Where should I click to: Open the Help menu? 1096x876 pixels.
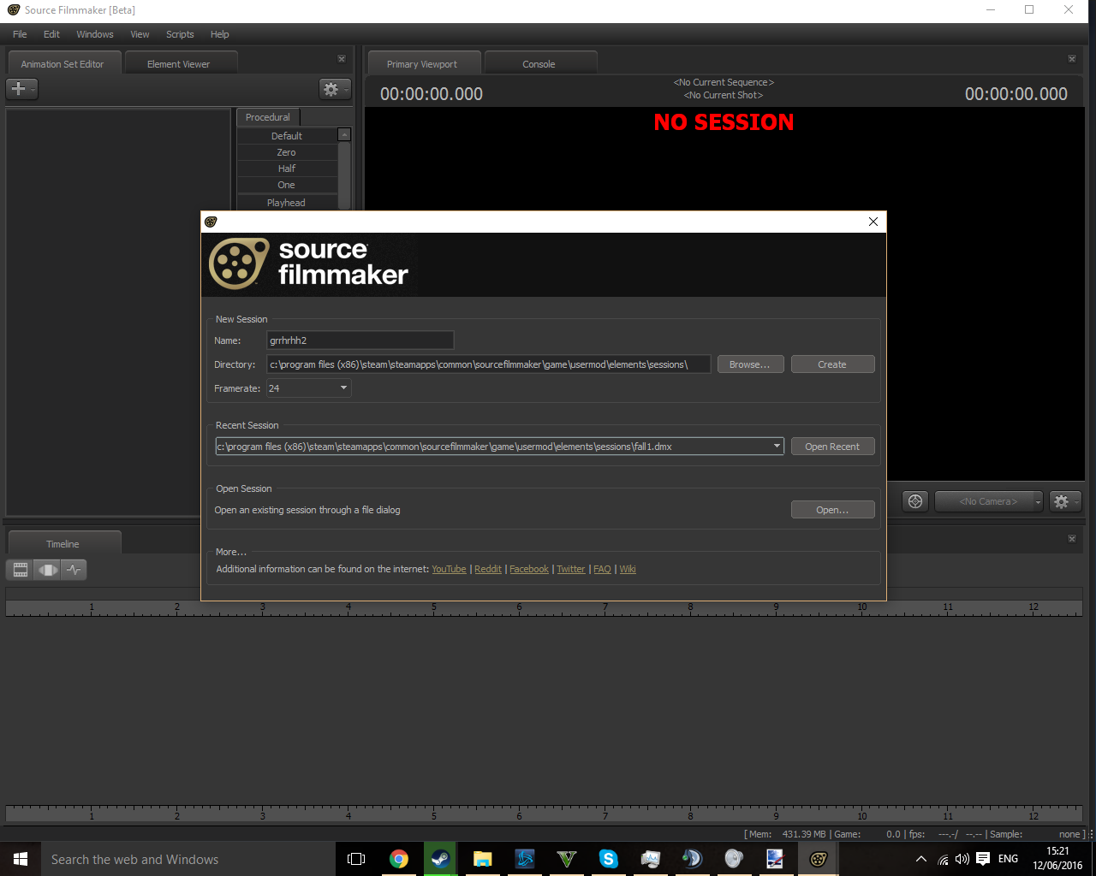[x=220, y=34]
